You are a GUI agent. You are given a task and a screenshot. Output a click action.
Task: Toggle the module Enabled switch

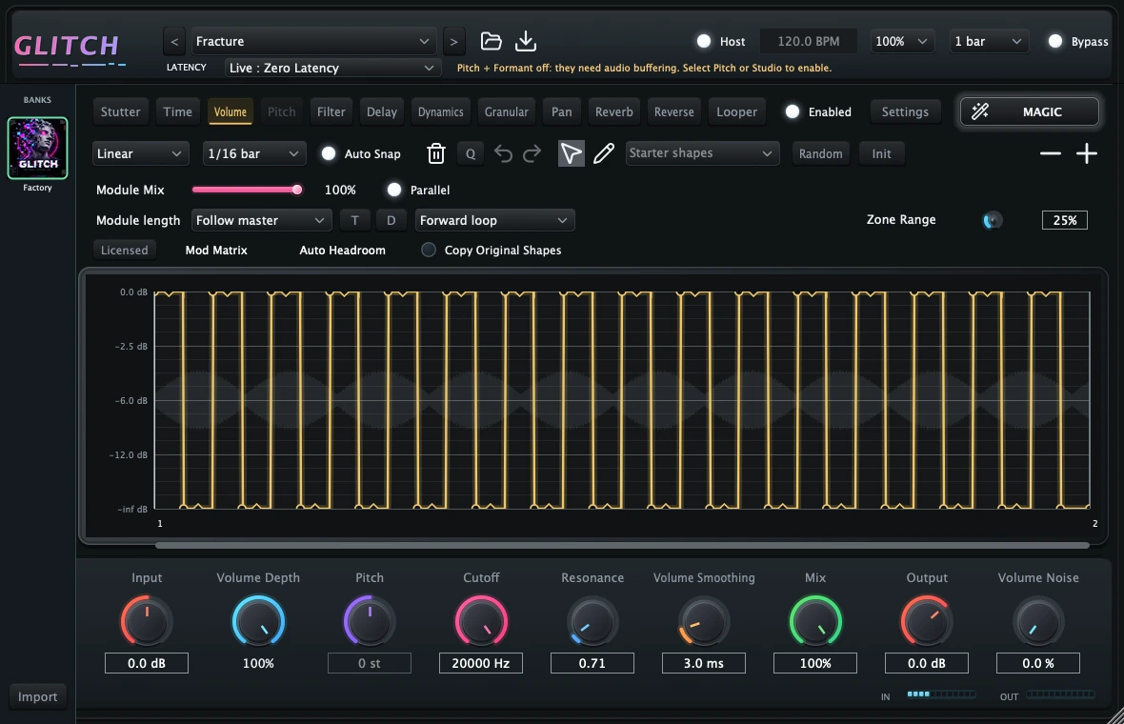point(793,111)
